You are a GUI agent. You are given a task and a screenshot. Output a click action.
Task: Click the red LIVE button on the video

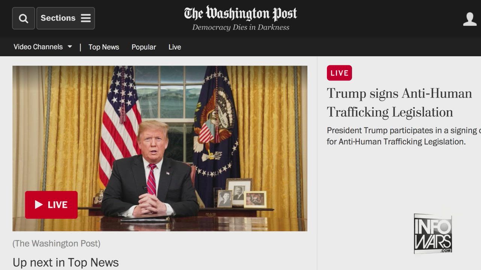[51, 205]
